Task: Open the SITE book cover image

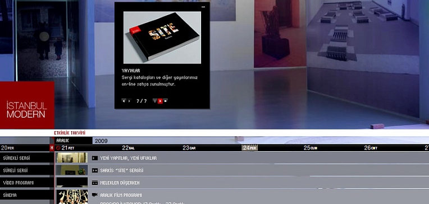Action: (162, 38)
